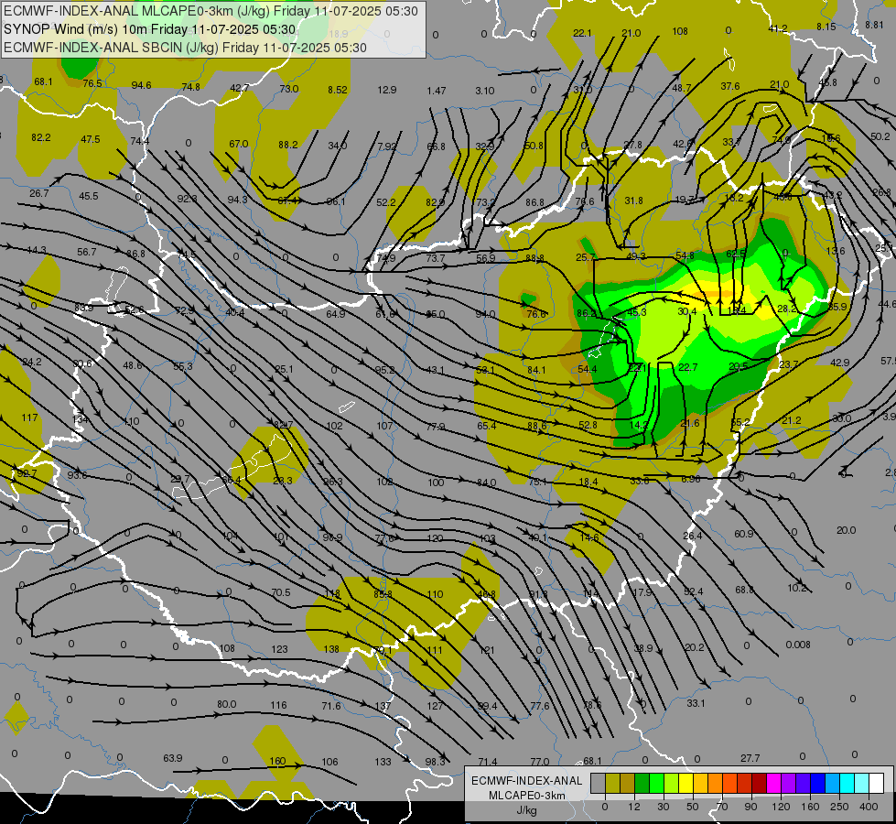Click the map value 116
The image size is (896, 824).
[278, 704]
